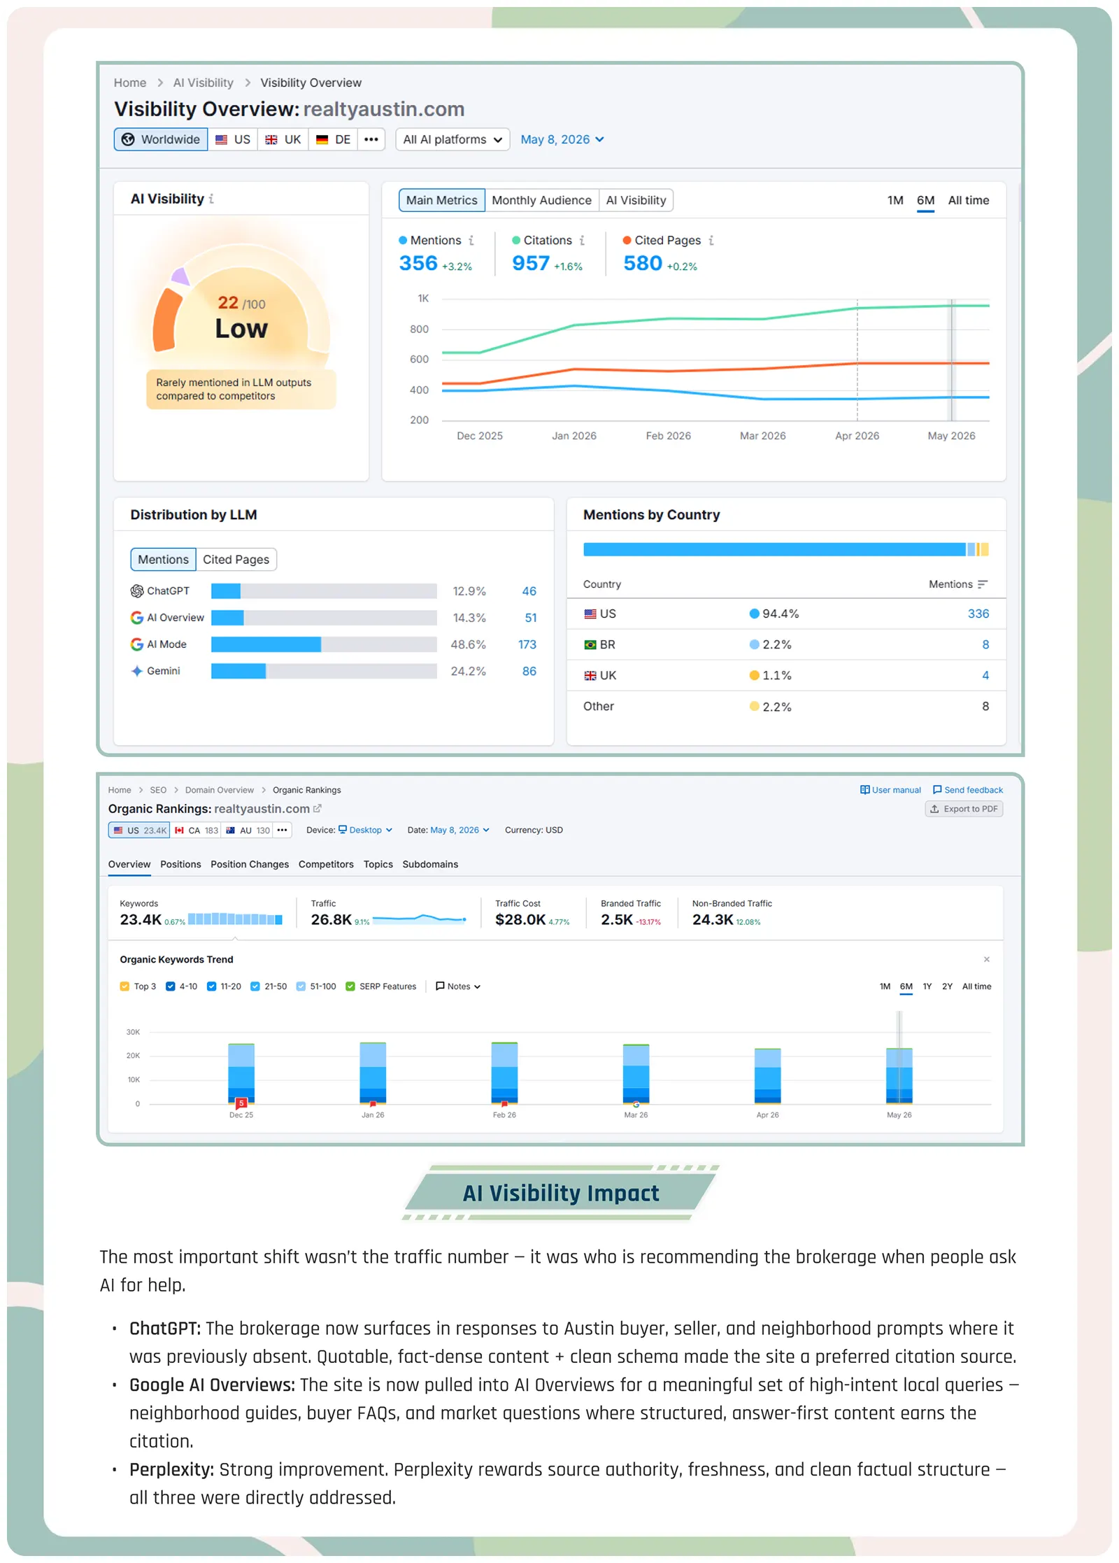This screenshot has width=1119, height=1563.
Task: Click the Home breadcrumb in Visibility Overview
Action: 130,83
